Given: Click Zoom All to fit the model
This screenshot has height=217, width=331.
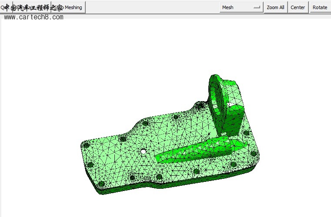Looking at the screenshot, I should 275,7.
